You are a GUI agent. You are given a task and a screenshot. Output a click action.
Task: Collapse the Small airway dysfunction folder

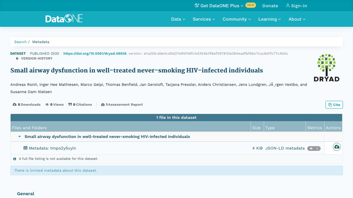click(x=20, y=136)
